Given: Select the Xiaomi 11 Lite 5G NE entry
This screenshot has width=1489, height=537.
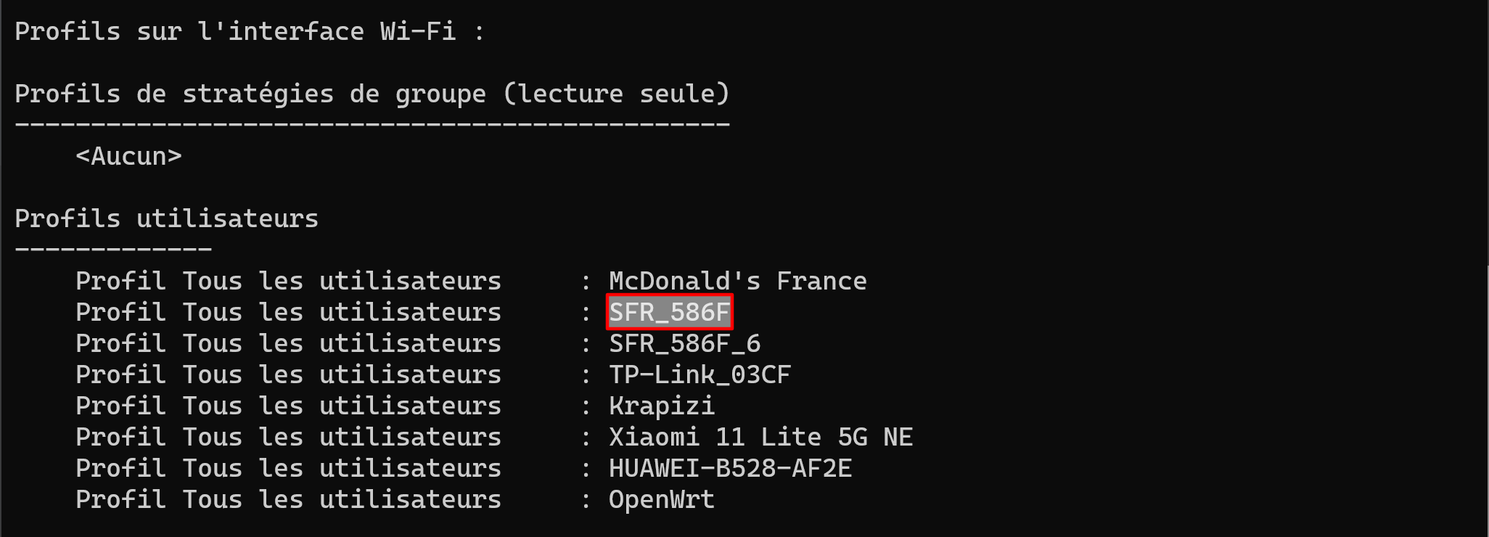Looking at the screenshot, I should (760, 437).
